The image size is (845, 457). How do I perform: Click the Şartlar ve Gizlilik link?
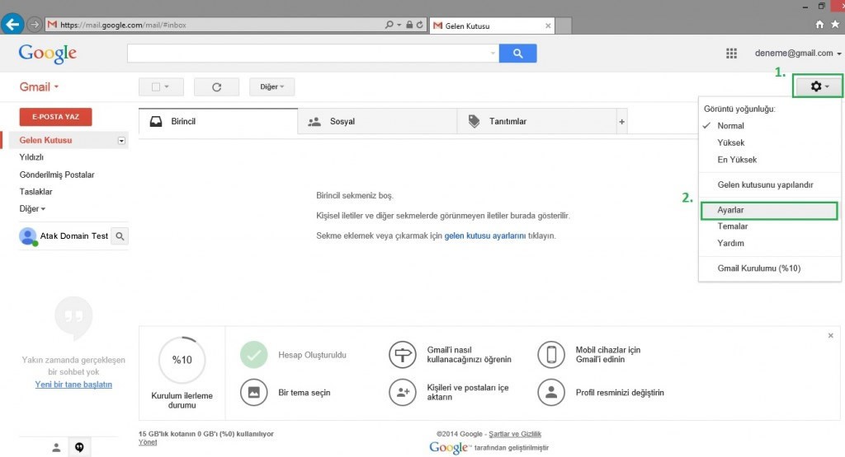point(515,434)
